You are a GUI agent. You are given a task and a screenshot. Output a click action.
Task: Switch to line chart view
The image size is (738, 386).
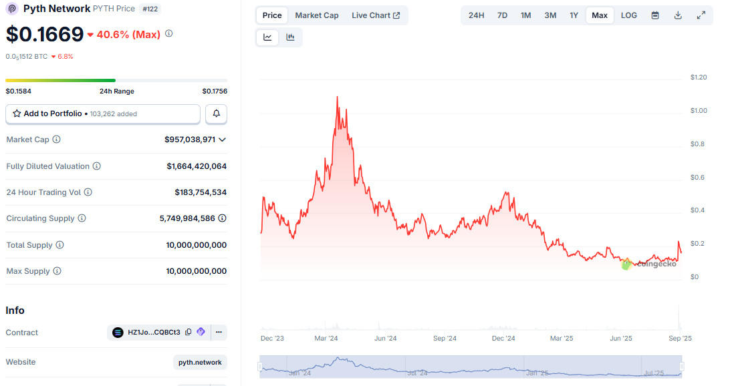(267, 37)
